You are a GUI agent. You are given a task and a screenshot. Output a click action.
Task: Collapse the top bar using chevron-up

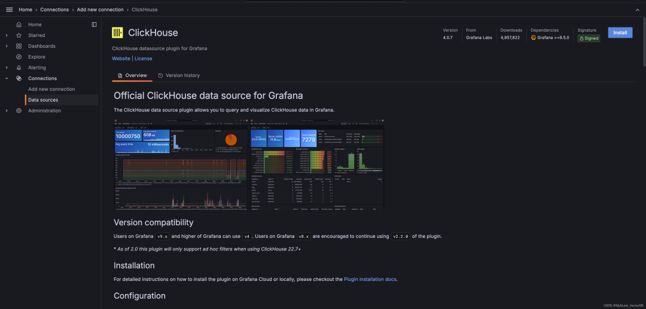point(636,10)
